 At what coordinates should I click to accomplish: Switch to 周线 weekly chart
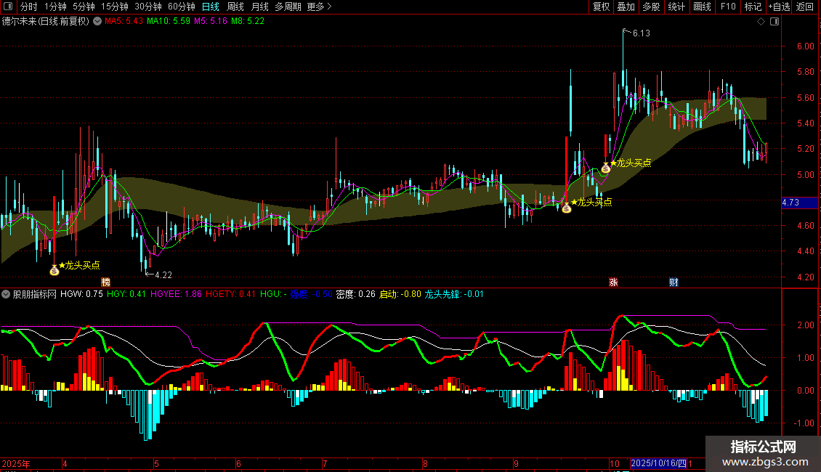235,7
